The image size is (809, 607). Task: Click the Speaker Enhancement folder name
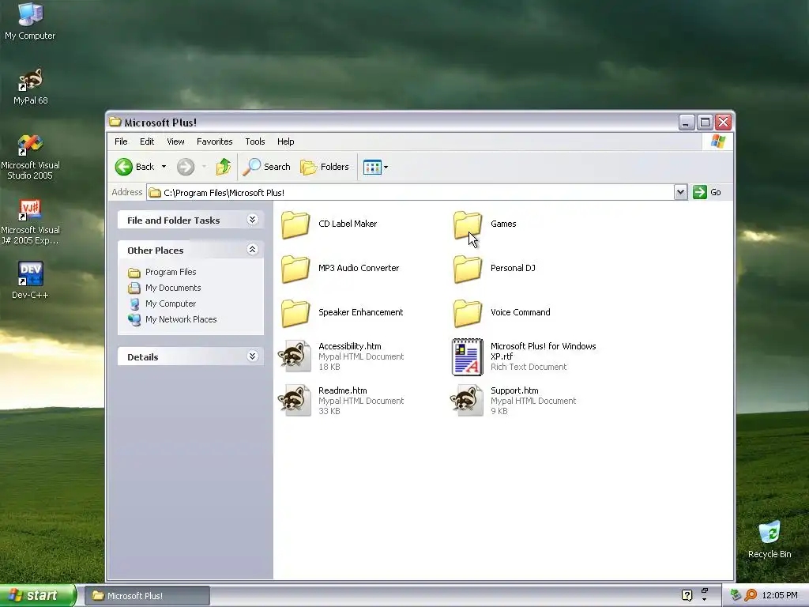point(360,312)
